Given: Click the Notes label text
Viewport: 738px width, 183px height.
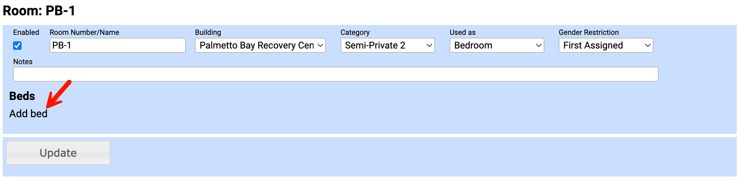Looking at the screenshot, I should pos(23,62).
